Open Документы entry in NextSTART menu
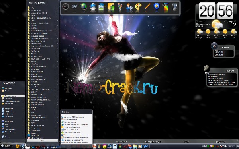 click(13, 99)
